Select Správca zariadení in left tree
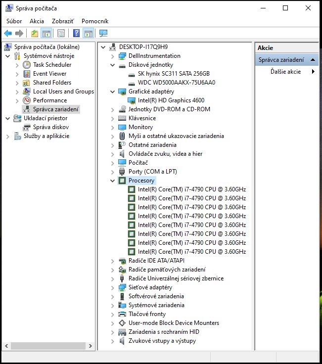Viewport: 322px width, 364px height. tap(56, 109)
